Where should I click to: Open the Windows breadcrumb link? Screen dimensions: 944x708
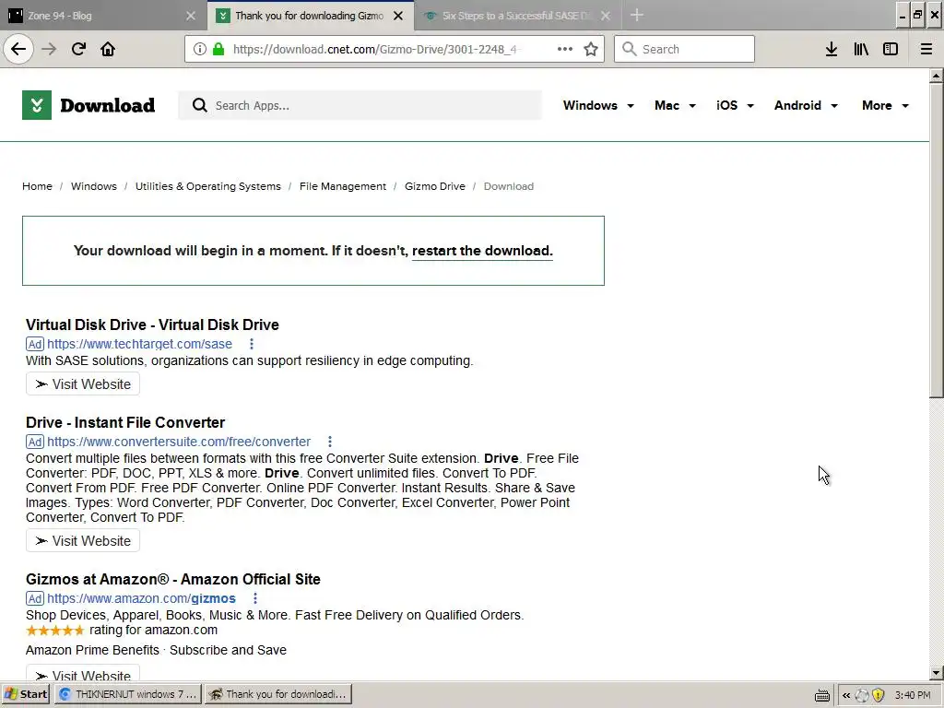[x=94, y=186]
